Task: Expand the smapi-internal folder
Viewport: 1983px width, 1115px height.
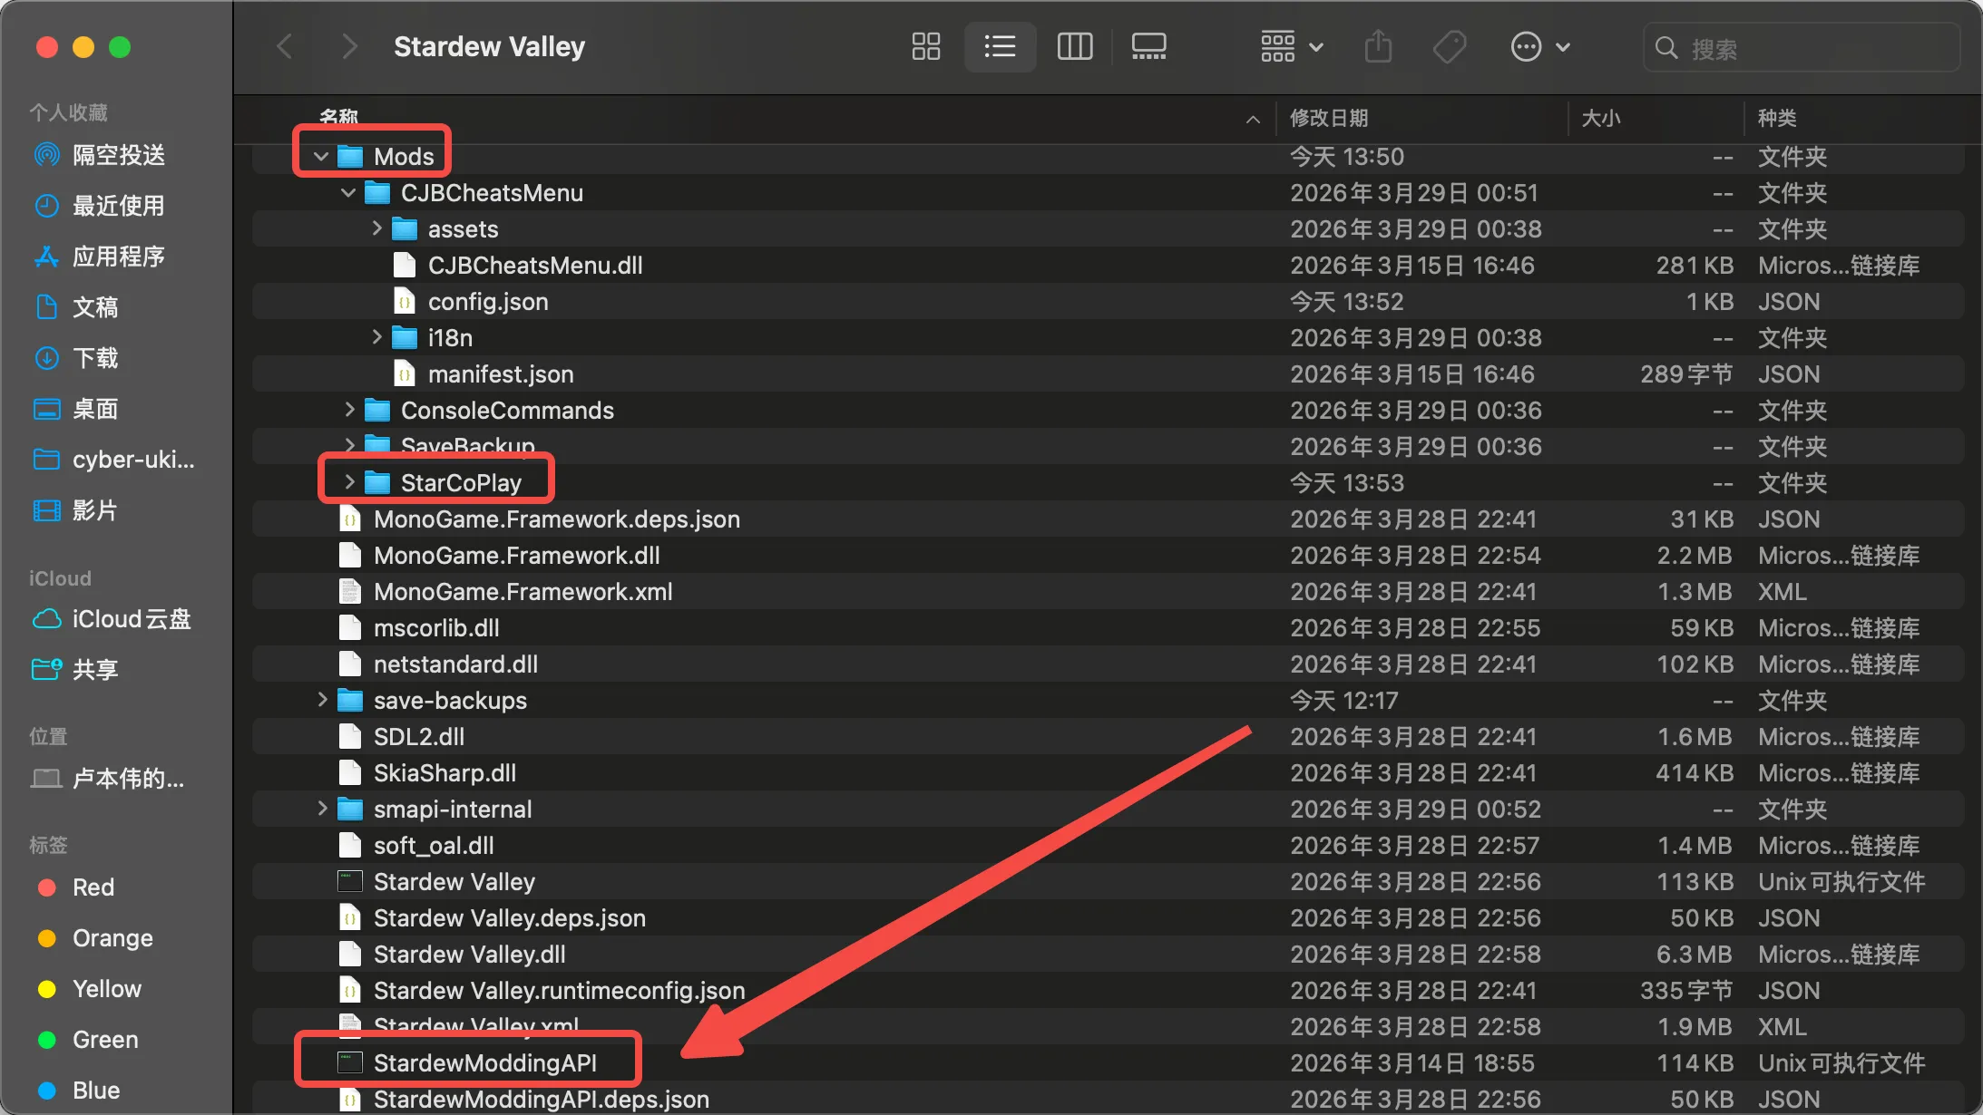Action: click(x=322, y=809)
